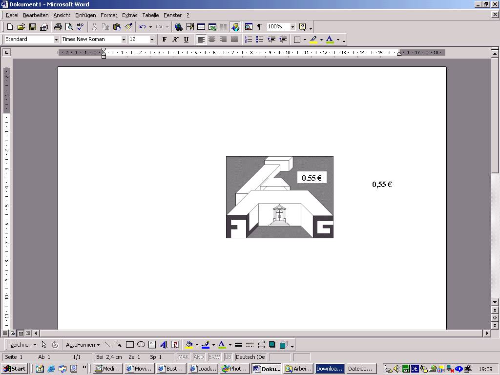The height and width of the screenshot is (375, 500).
Task: Open the columns layout button
Action: tap(223, 27)
